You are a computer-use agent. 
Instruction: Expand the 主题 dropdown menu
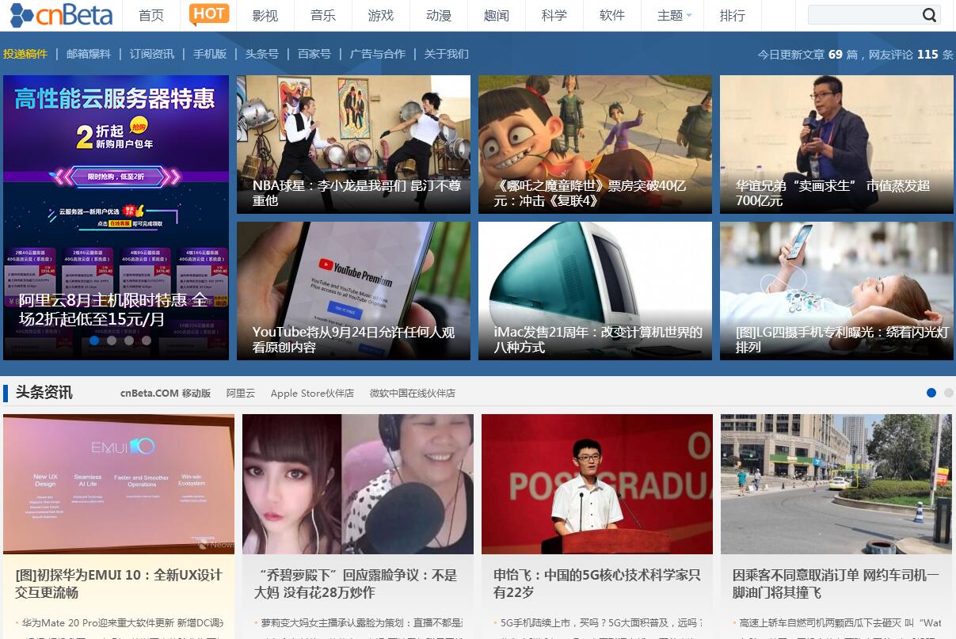(x=674, y=15)
